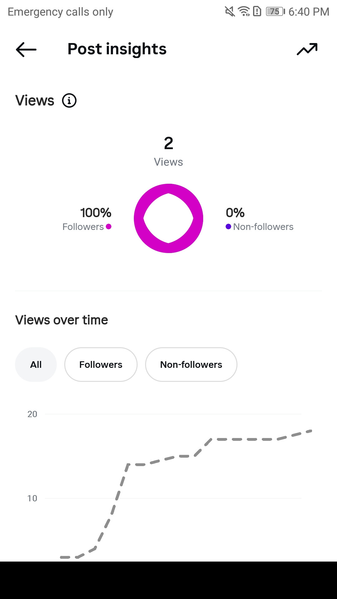The width and height of the screenshot is (337, 599).
Task: Tap the muted sound status icon
Action: pyautogui.click(x=230, y=12)
